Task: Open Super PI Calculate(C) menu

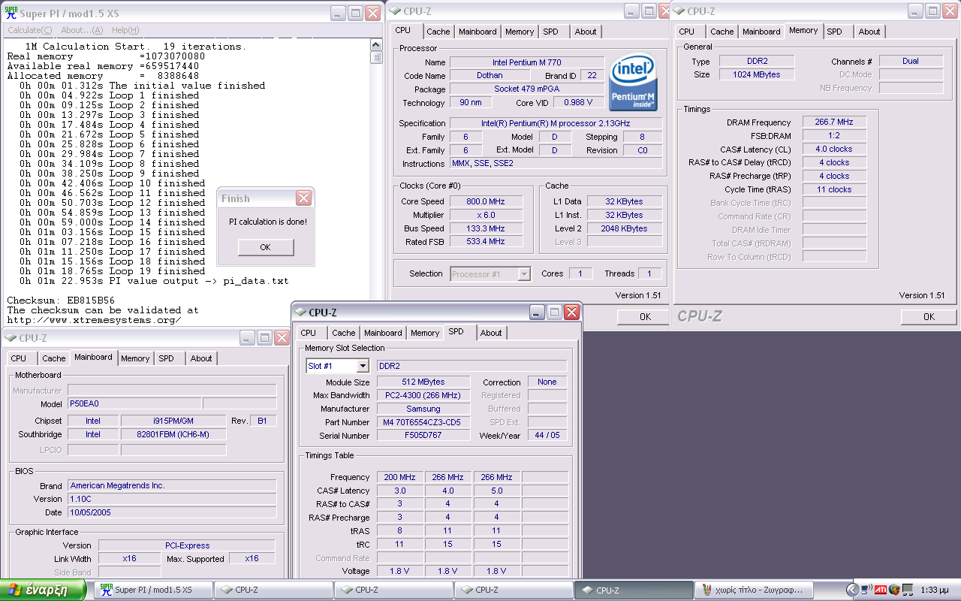Action: point(30,30)
